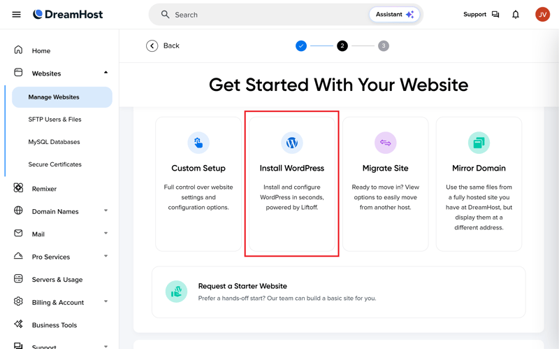Click the completed step one checkmark

coord(301,45)
